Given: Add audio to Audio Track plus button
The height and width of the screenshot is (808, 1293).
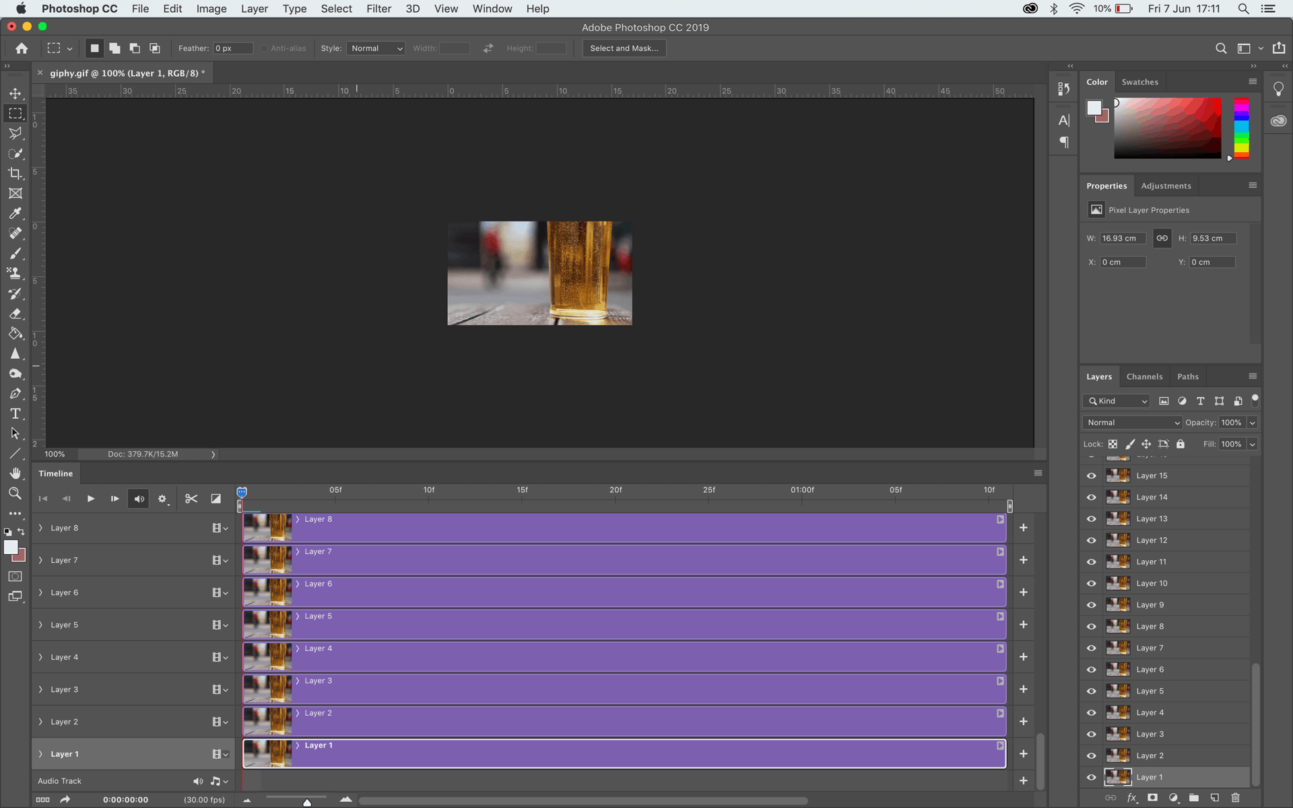Looking at the screenshot, I should click(1023, 781).
